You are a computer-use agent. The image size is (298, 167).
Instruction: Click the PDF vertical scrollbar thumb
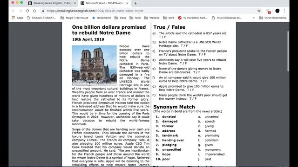click(x=288, y=51)
